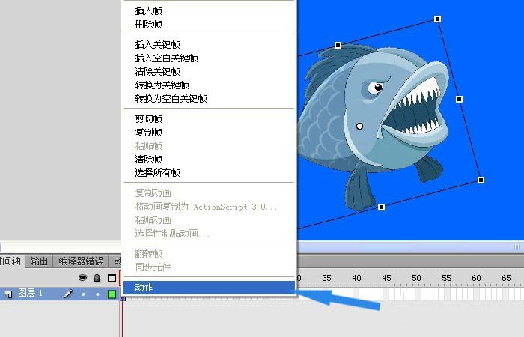Select 图层 1 layer name
The width and height of the screenshot is (524, 337).
click(x=30, y=294)
